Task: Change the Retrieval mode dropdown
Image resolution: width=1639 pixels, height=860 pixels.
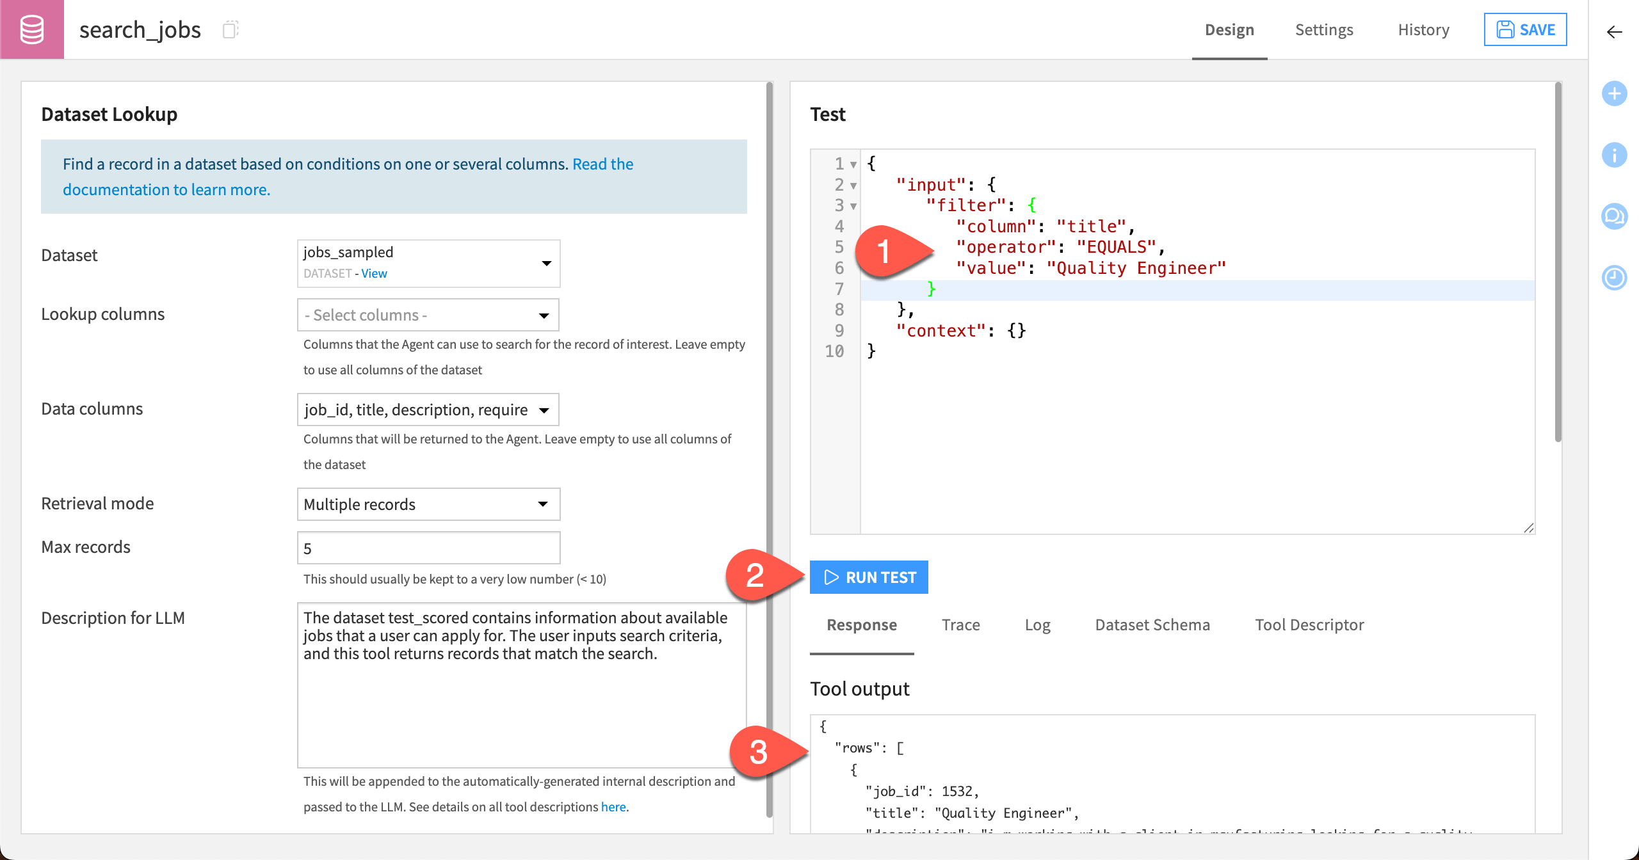Action: coord(428,504)
